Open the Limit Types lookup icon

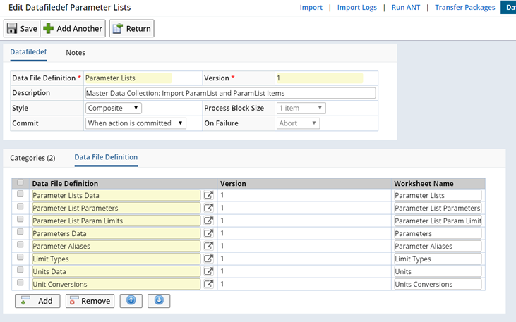[x=208, y=259]
